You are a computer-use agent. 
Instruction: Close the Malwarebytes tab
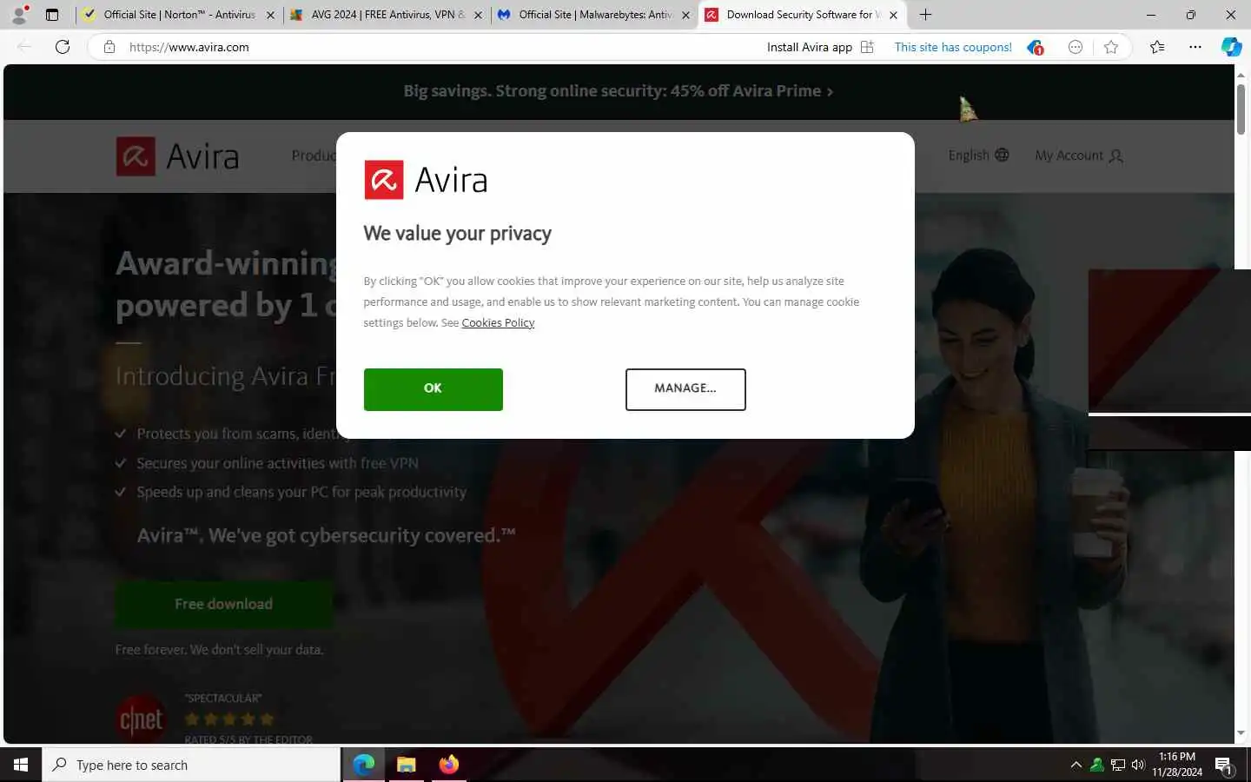[685, 15]
